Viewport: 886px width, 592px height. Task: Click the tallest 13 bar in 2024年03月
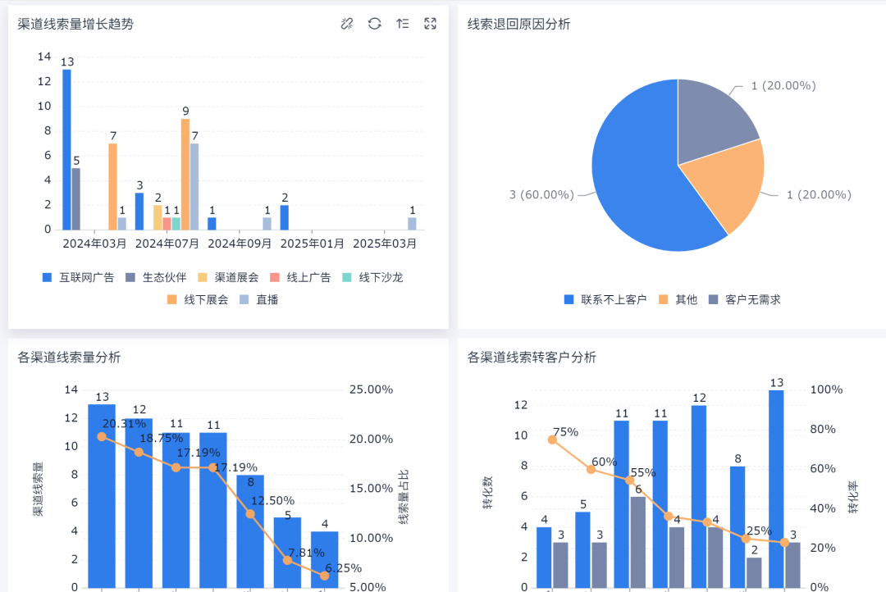pos(66,149)
